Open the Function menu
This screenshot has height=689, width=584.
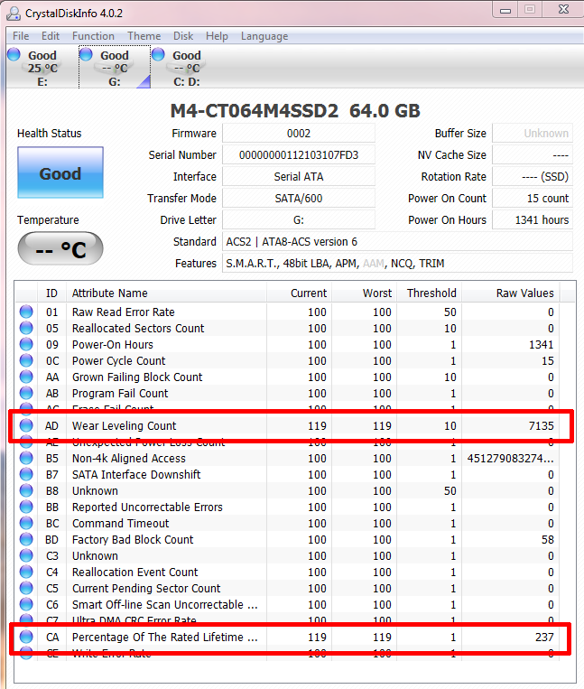(93, 36)
